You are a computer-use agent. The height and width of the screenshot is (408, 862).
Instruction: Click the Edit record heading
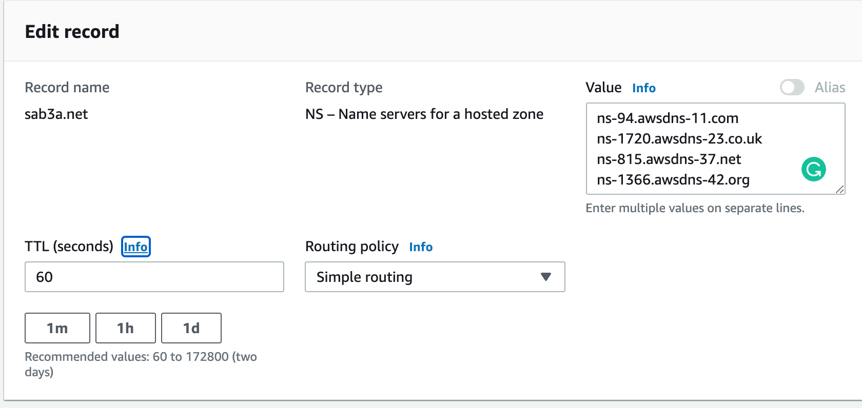pyautogui.click(x=72, y=32)
